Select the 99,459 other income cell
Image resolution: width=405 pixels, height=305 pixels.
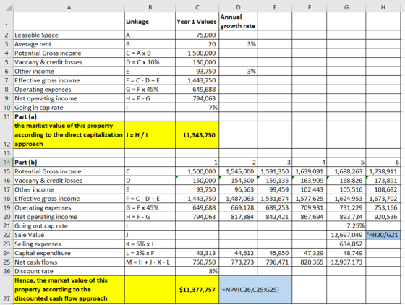(275, 189)
